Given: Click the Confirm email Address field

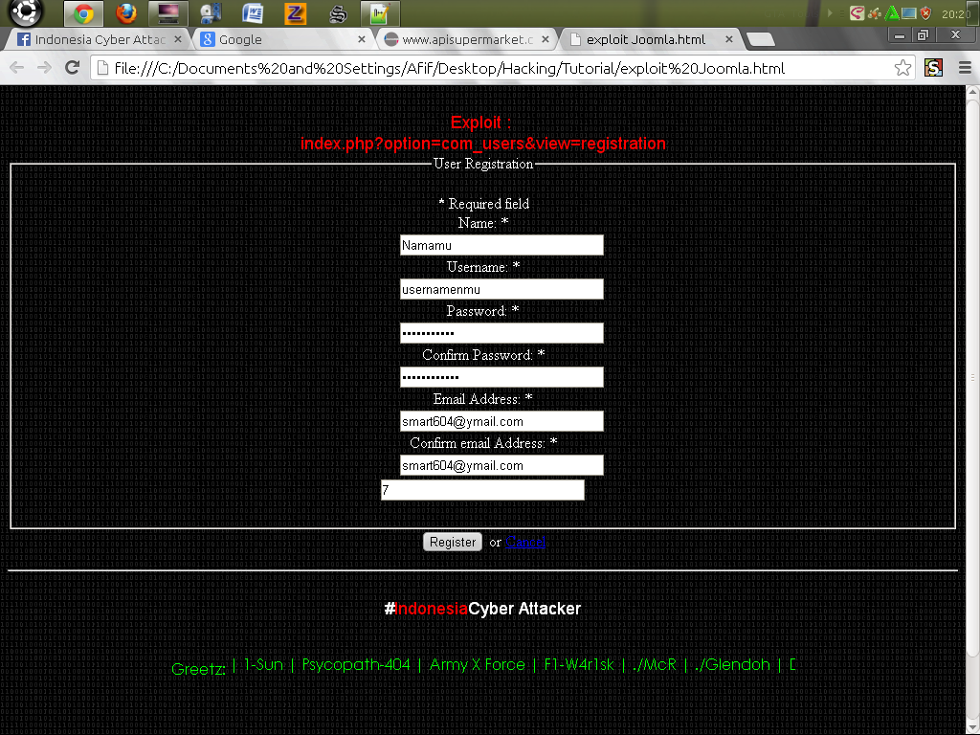Looking at the screenshot, I should coord(501,465).
